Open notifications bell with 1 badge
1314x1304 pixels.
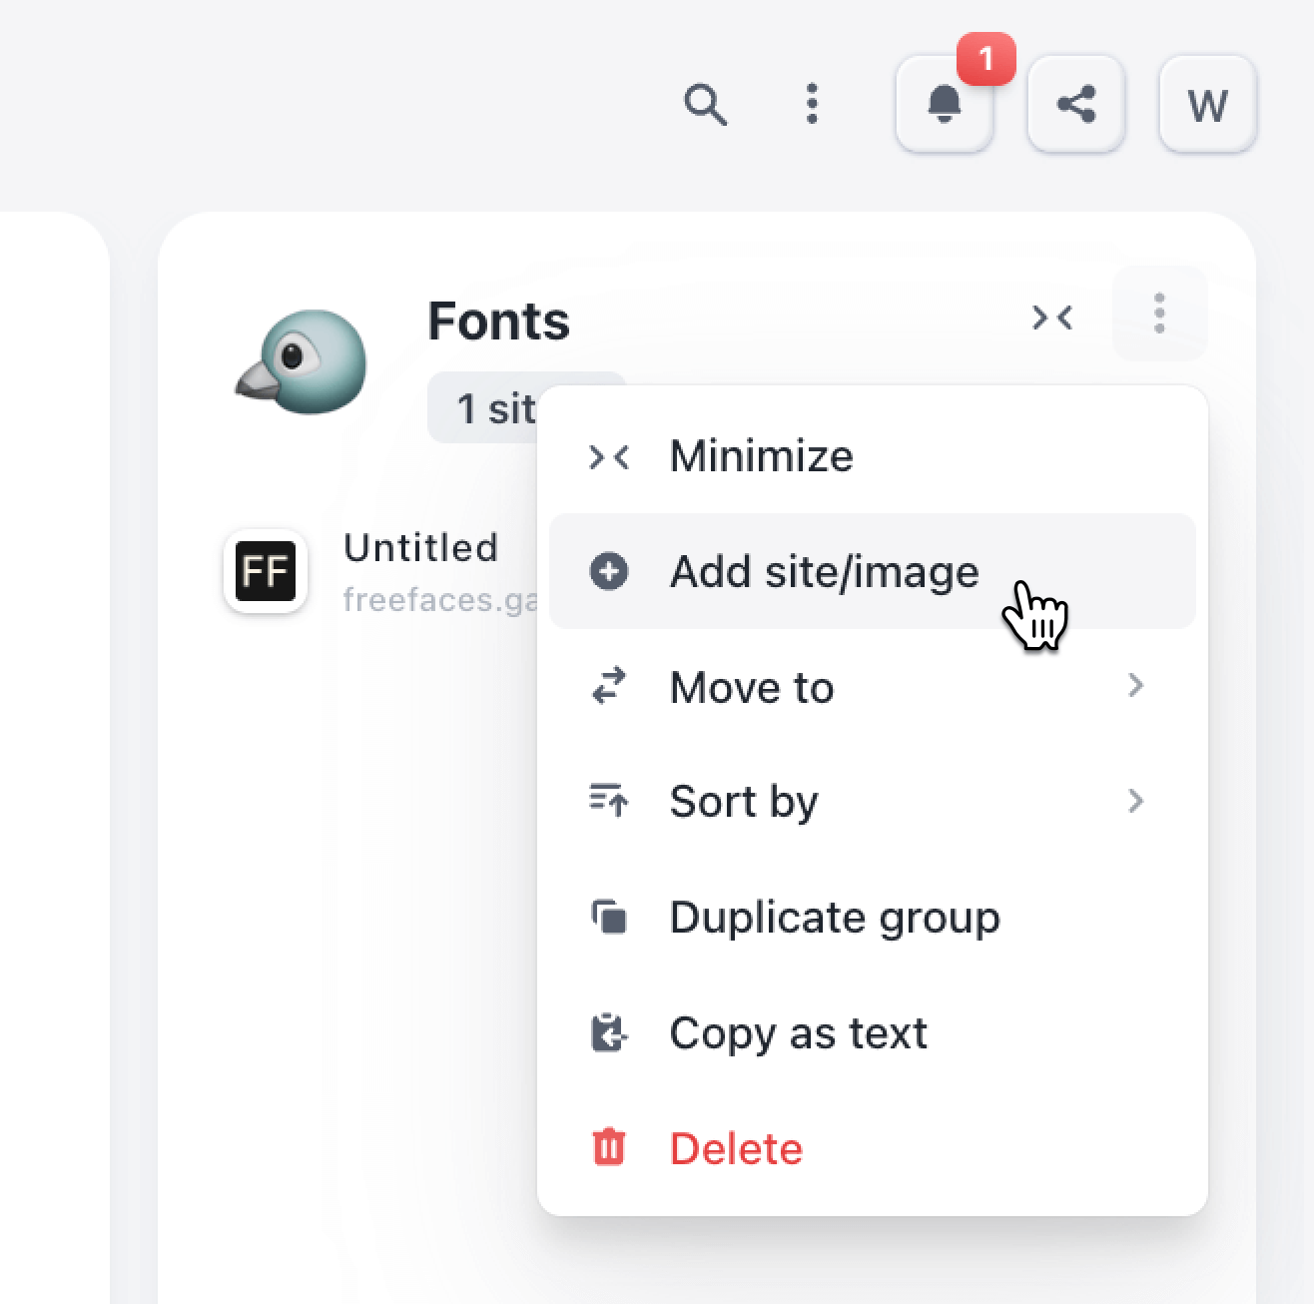(945, 104)
